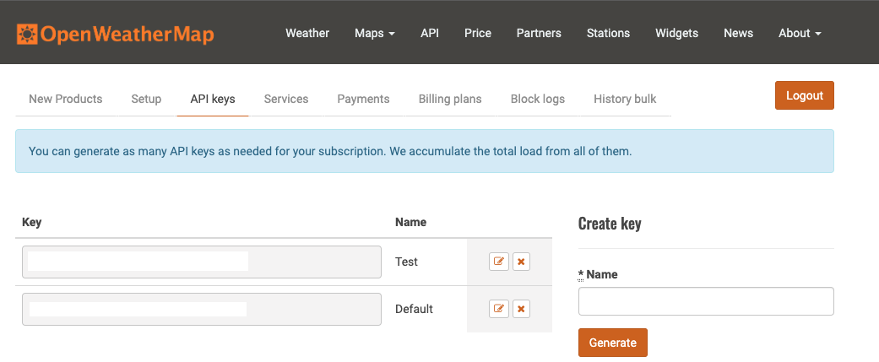Open the Weather page in navbar
The width and height of the screenshot is (879, 362).
pos(307,33)
